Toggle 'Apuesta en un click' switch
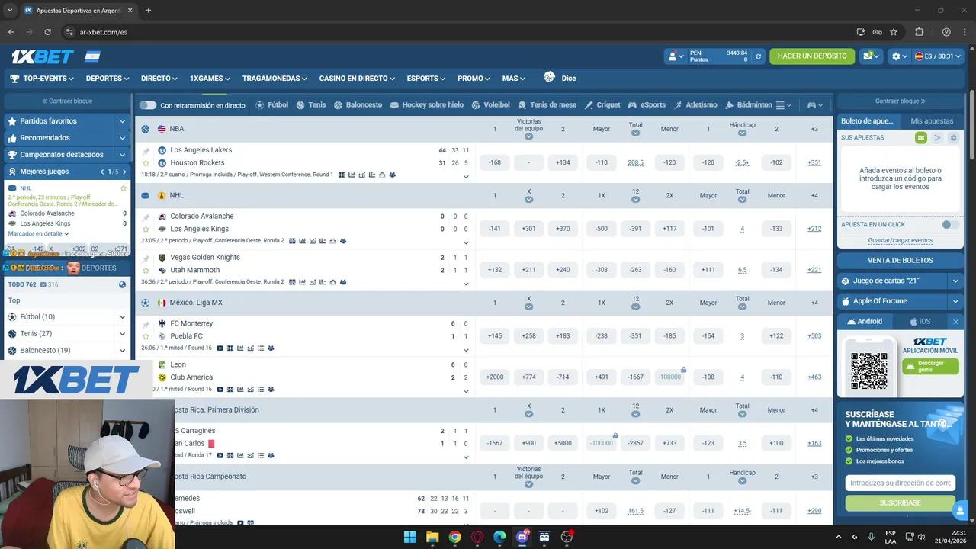Viewport: 976px width, 549px height. pos(950,225)
